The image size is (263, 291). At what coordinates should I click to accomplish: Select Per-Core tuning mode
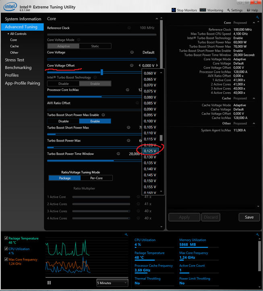[96, 178]
